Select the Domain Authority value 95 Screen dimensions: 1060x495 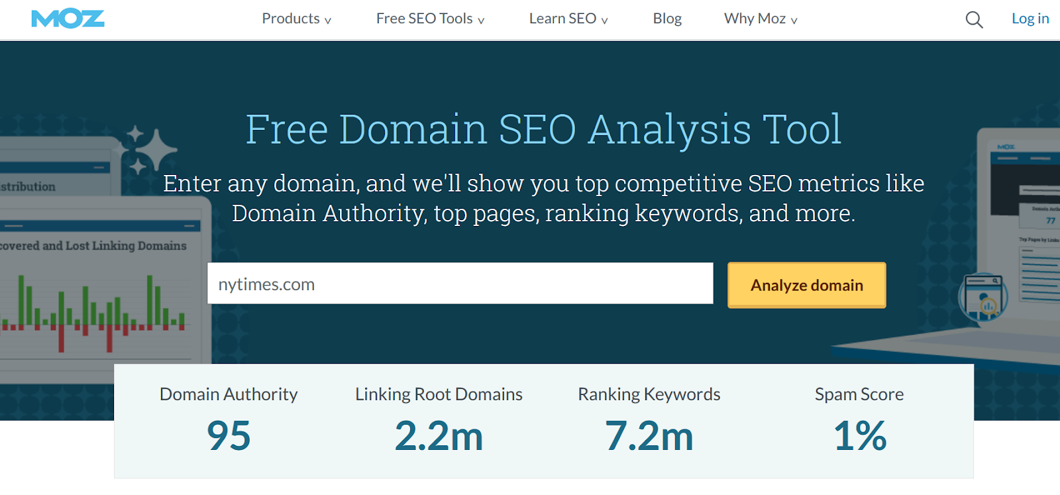[229, 436]
